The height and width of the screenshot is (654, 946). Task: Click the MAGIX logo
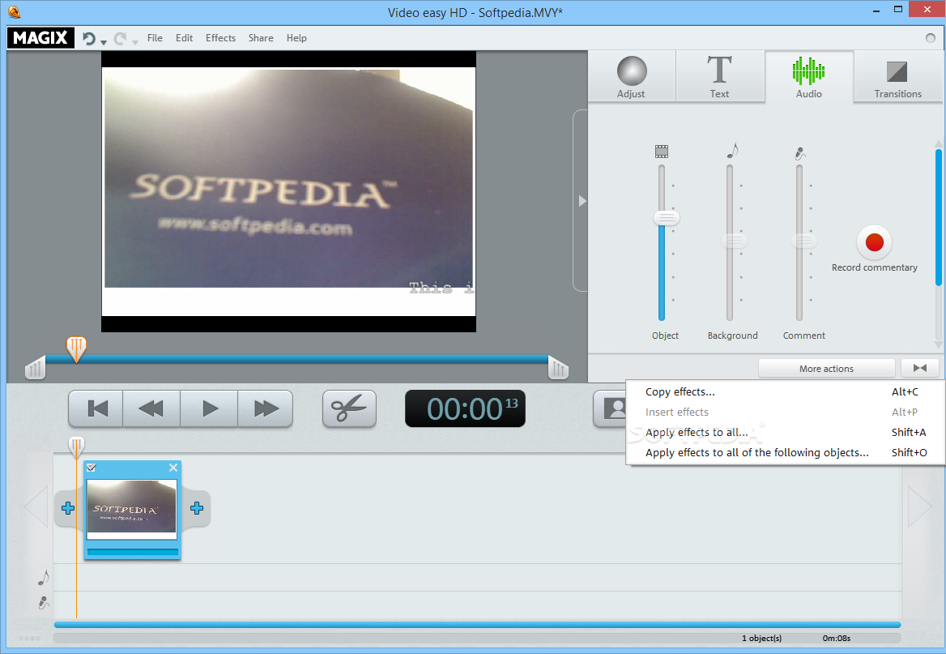coord(40,37)
